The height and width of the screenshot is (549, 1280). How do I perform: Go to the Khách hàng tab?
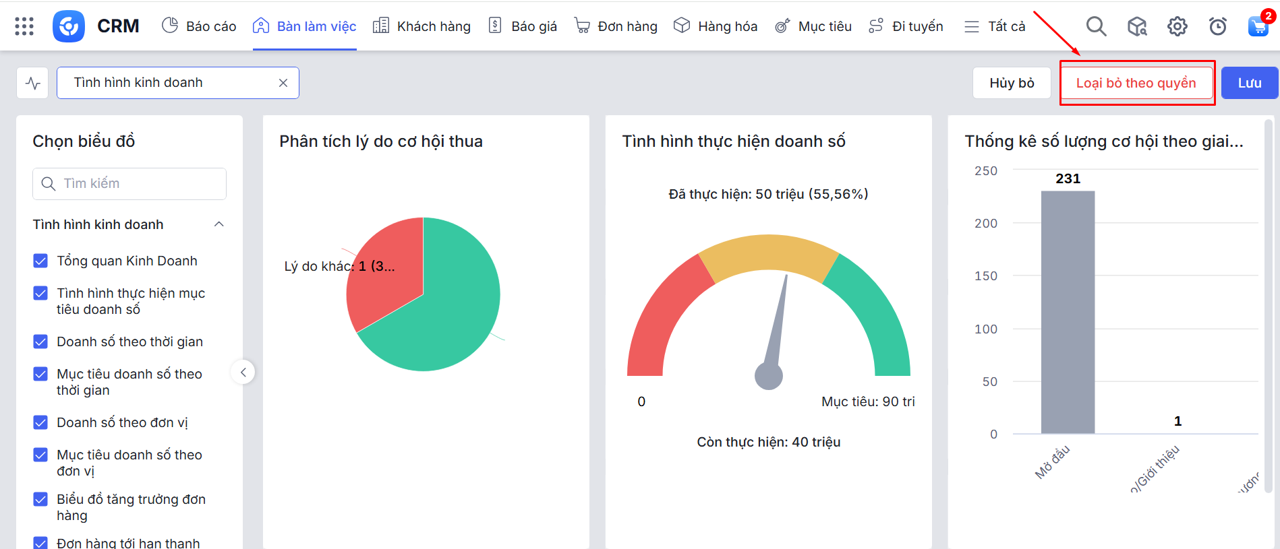click(421, 26)
